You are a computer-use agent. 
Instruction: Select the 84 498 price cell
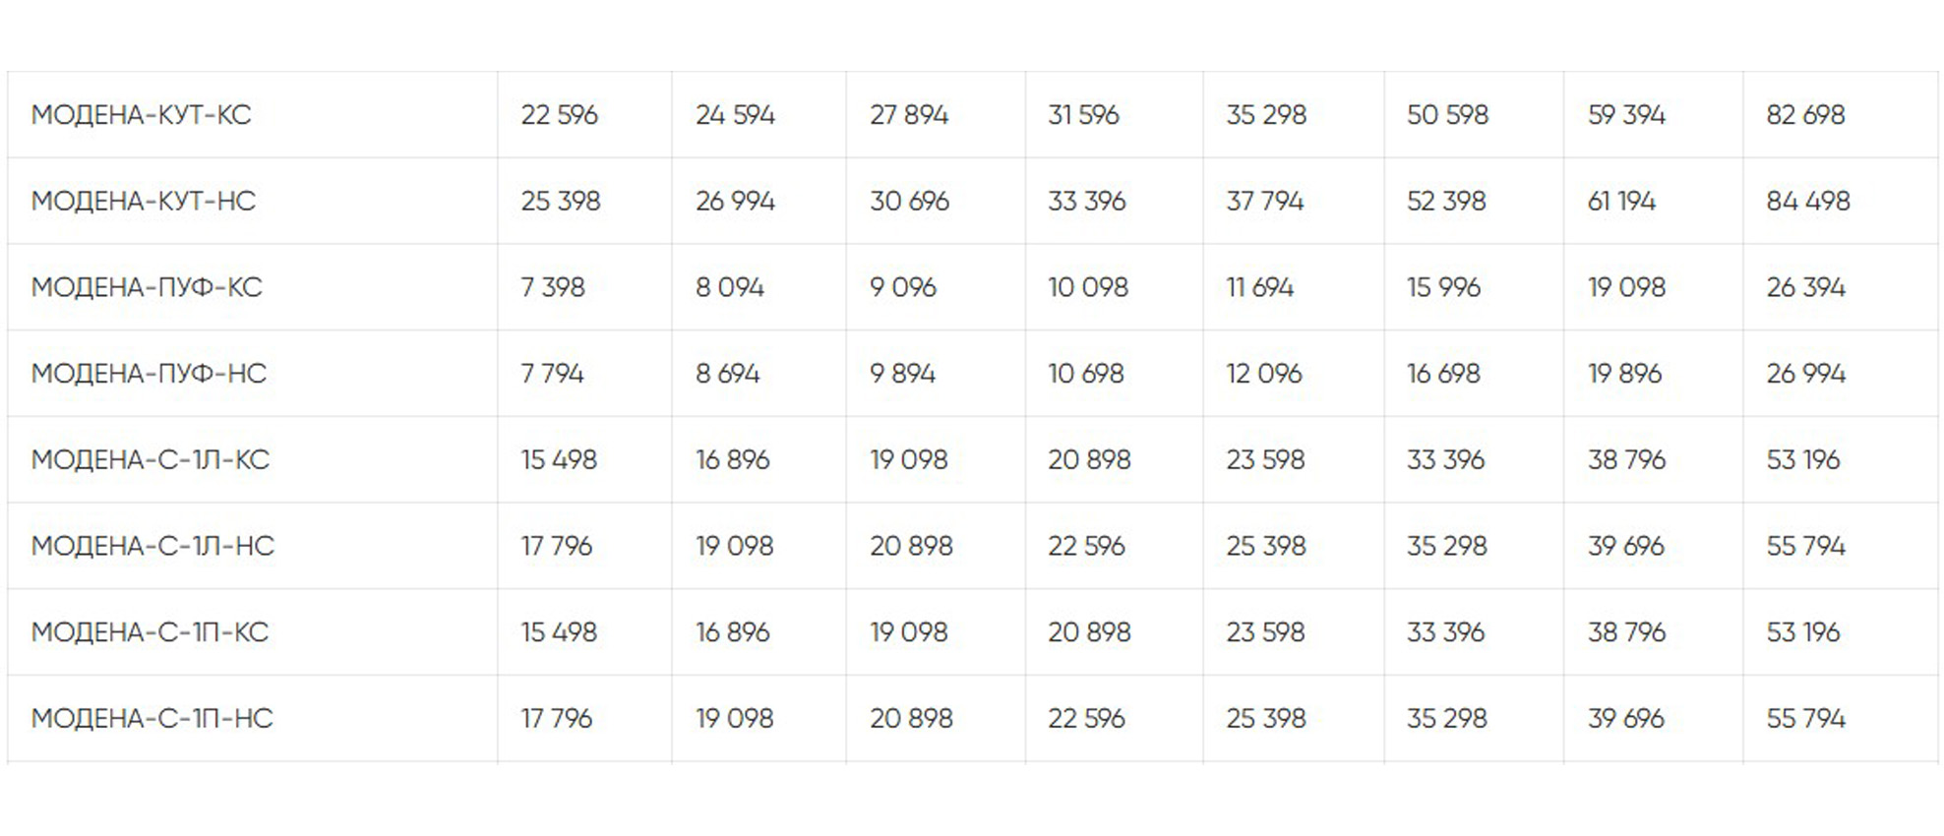tap(1807, 202)
